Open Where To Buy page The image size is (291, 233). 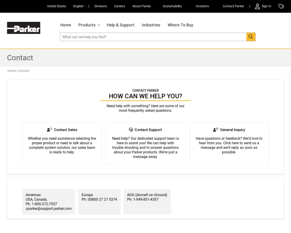[x=180, y=25]
